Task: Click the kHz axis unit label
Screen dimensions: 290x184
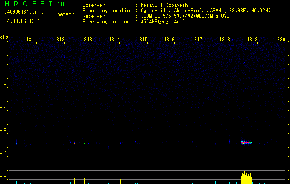Action: pos(4,37)
